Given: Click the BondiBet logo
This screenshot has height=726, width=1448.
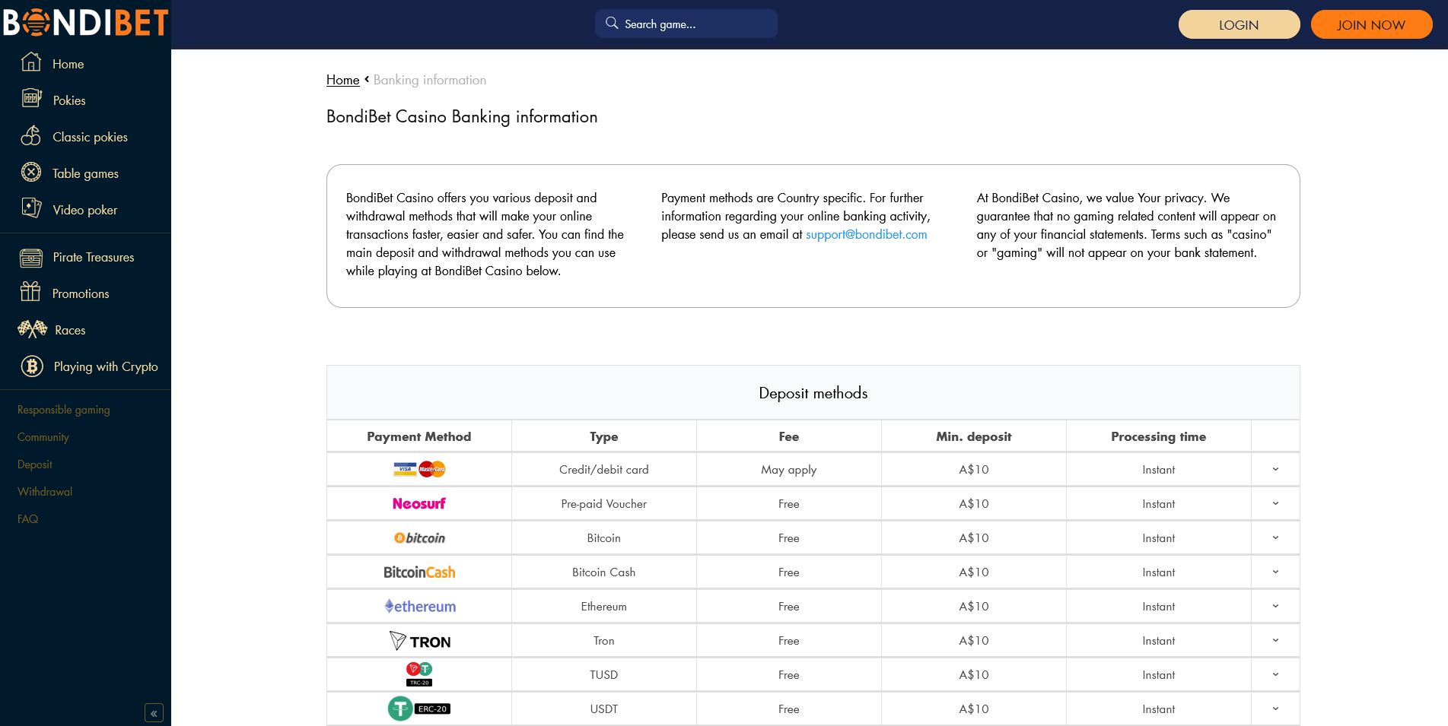Looking at the screenshot, I should pos(85,23).
